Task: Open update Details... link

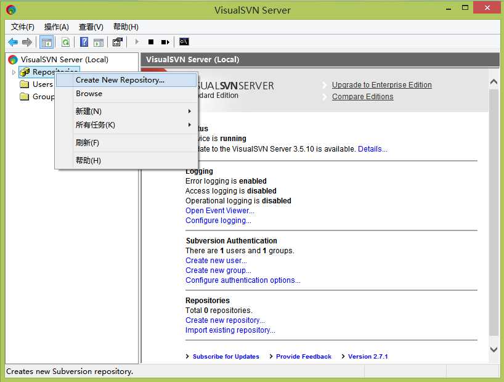Action: [373, 149]
